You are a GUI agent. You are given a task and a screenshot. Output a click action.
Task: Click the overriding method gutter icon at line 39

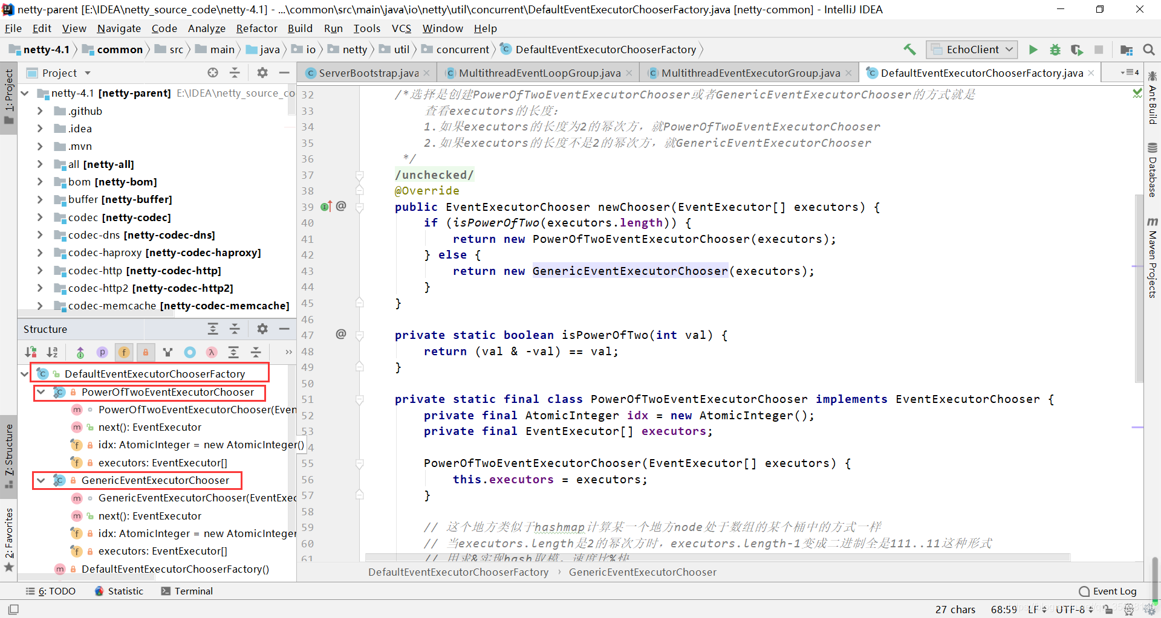click(325, 207)
